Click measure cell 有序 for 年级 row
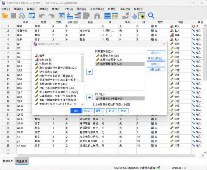Viewport: 207px width, 170px height. pos(181,35)
